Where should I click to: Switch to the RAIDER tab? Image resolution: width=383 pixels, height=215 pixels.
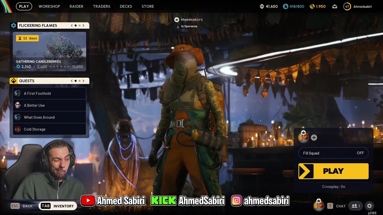click(76, 6)
